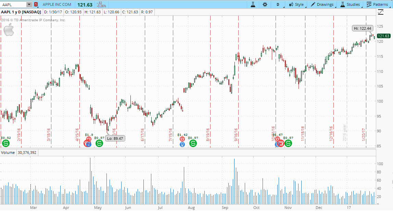
Task: Click the $0.52 green dividend icon
Action: pos(6,143)
